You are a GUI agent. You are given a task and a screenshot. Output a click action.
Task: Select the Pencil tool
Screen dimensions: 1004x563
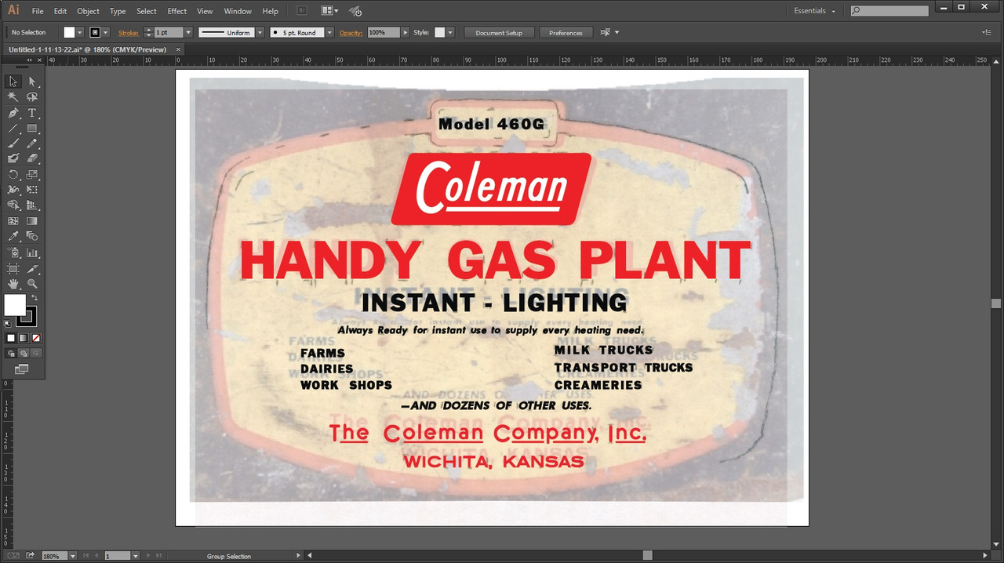[32, 143]
